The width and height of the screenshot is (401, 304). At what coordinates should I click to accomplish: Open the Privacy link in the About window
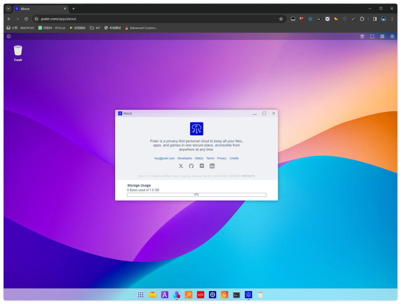pyautogui.click(x=222, y=158)
